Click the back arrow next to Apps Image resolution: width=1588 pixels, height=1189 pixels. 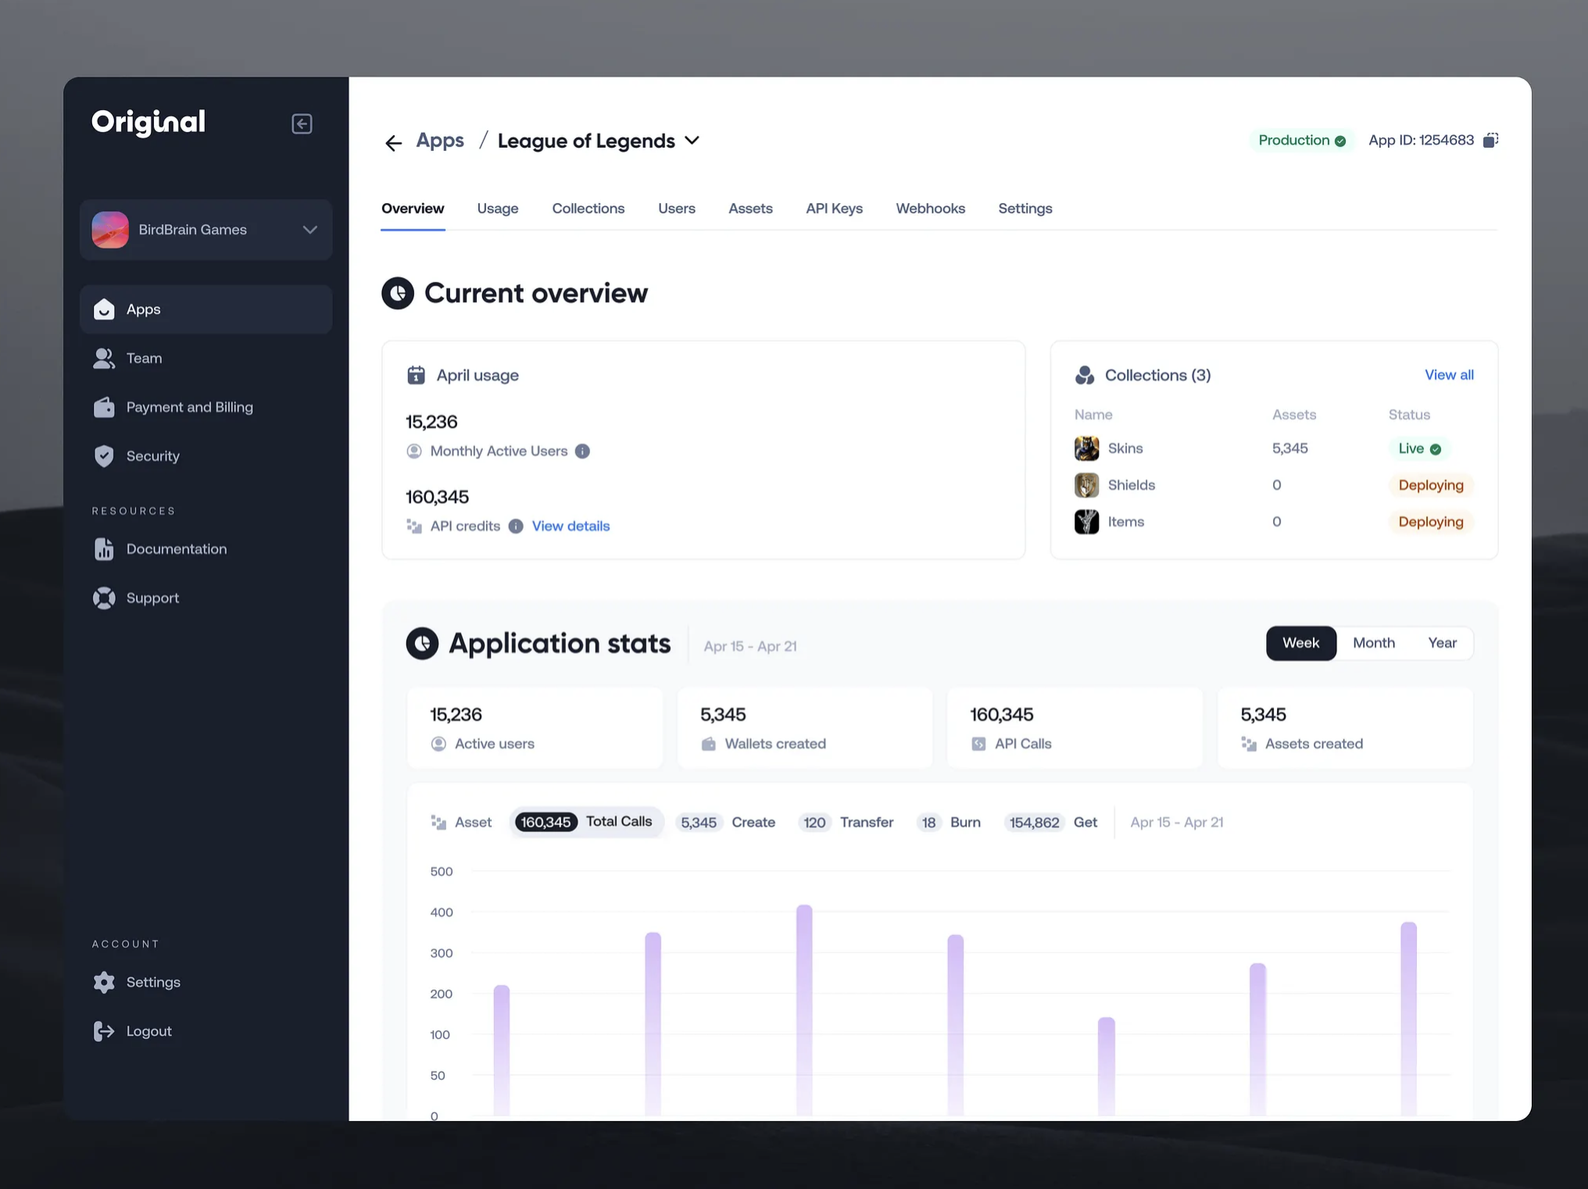[x=393, y=142]
